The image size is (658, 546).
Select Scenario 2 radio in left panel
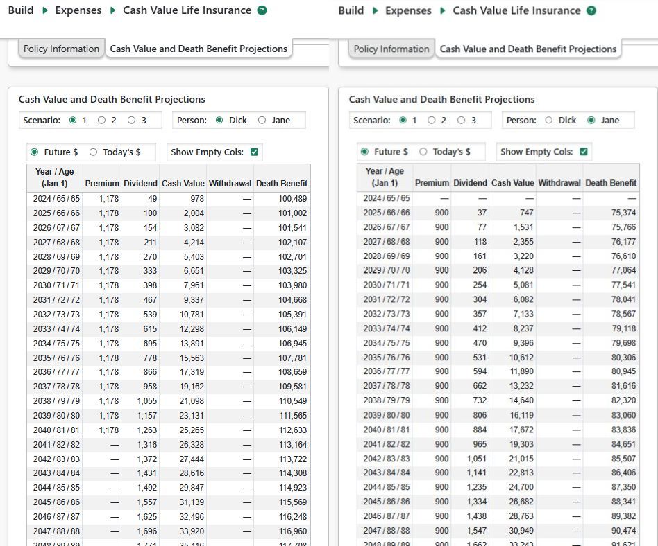point(101,121)
